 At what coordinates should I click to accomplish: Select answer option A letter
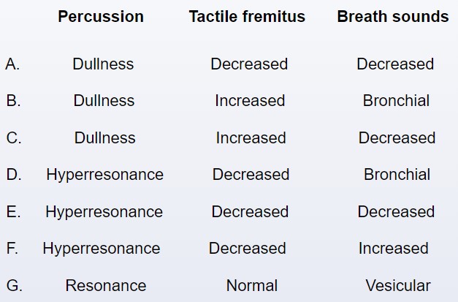[12, 64]
